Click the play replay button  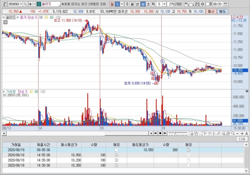[x=151, y=133]
